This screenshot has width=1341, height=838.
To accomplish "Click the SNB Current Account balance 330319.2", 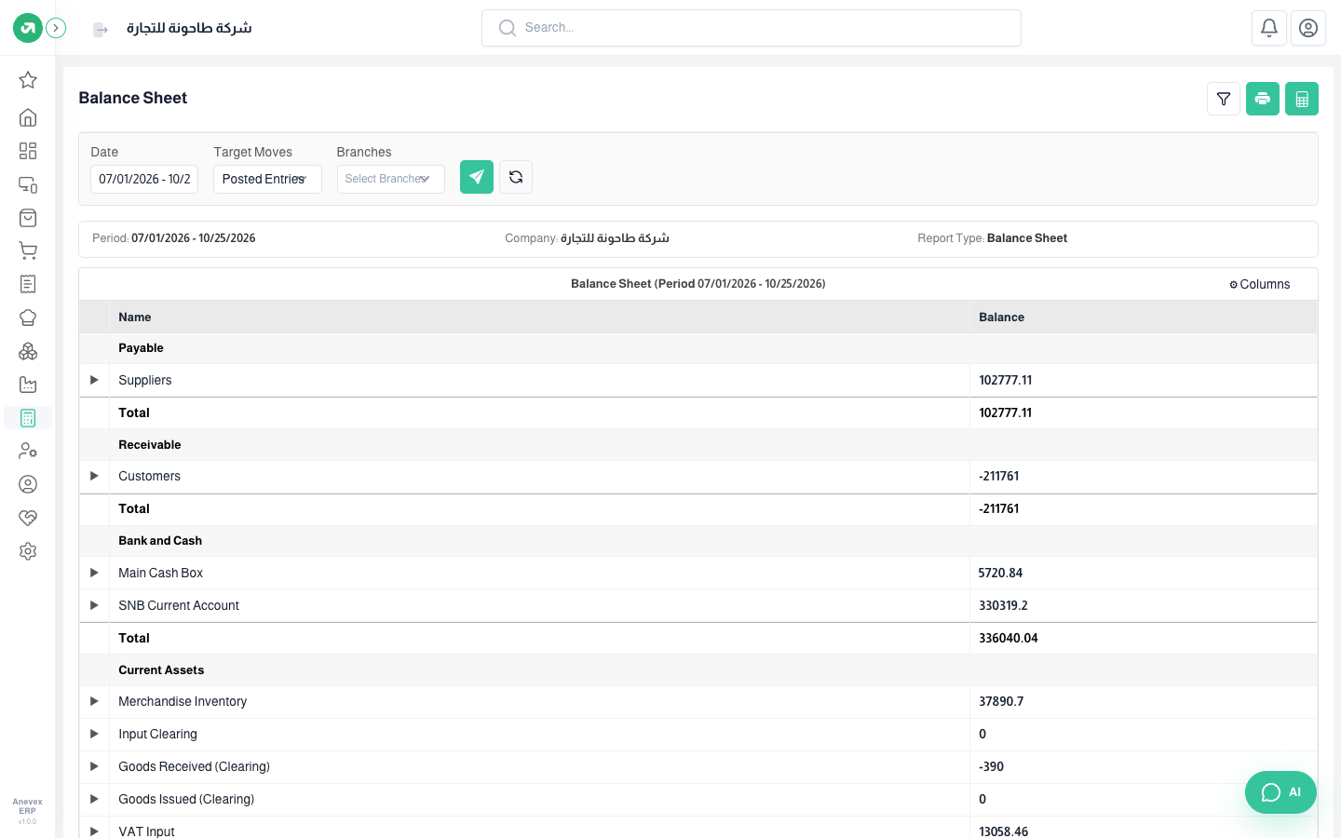I will [x=1004, y=605].
